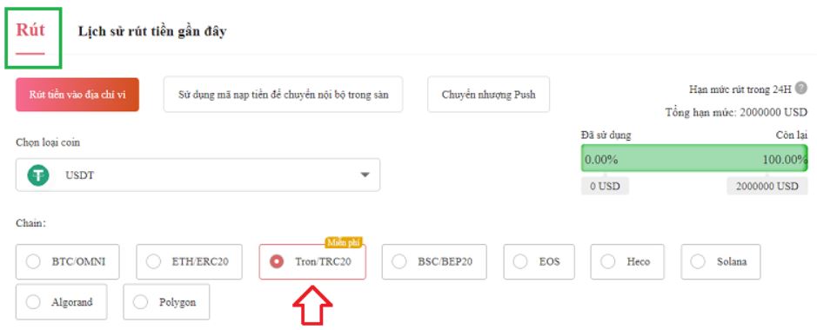Viewport: 817px width, 330px height.
Task: Switch to the Rút tab
Action: pyautogui.click(x=30, y=30)
